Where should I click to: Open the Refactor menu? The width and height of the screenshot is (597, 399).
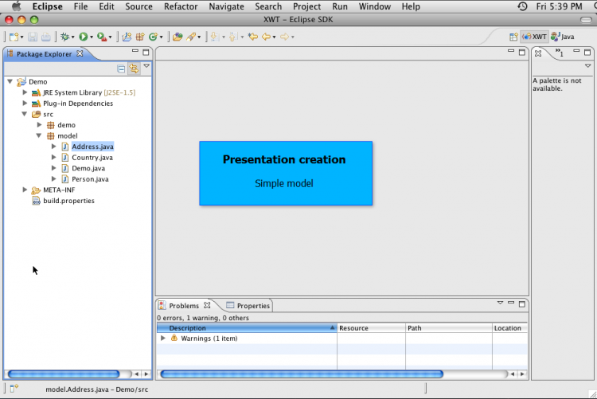click(181, 6)
